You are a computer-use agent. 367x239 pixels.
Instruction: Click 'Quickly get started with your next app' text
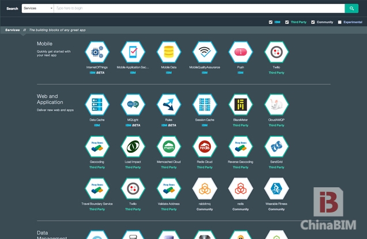[x=54, y=53]
